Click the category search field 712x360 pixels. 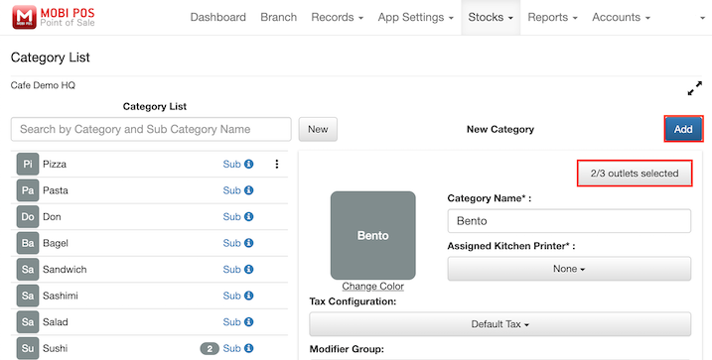151,129
